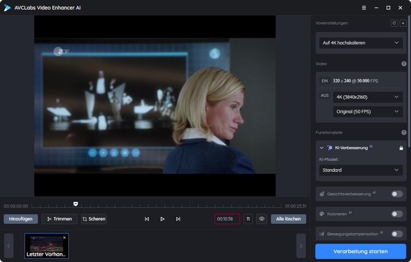Click the right panel vertical scrollbar
411x262 pixels.
tap(408, 81)
